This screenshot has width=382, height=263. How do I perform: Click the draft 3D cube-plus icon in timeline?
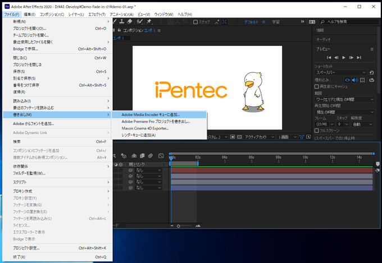click(x=124, y=156)
